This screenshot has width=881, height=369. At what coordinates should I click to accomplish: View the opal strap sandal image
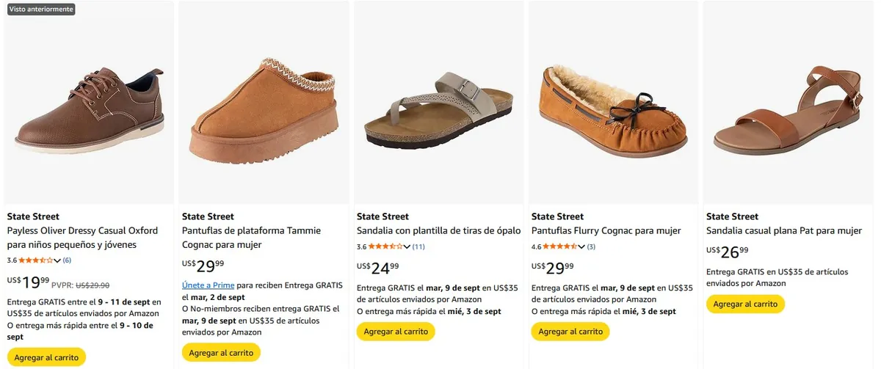pos(438,103)
